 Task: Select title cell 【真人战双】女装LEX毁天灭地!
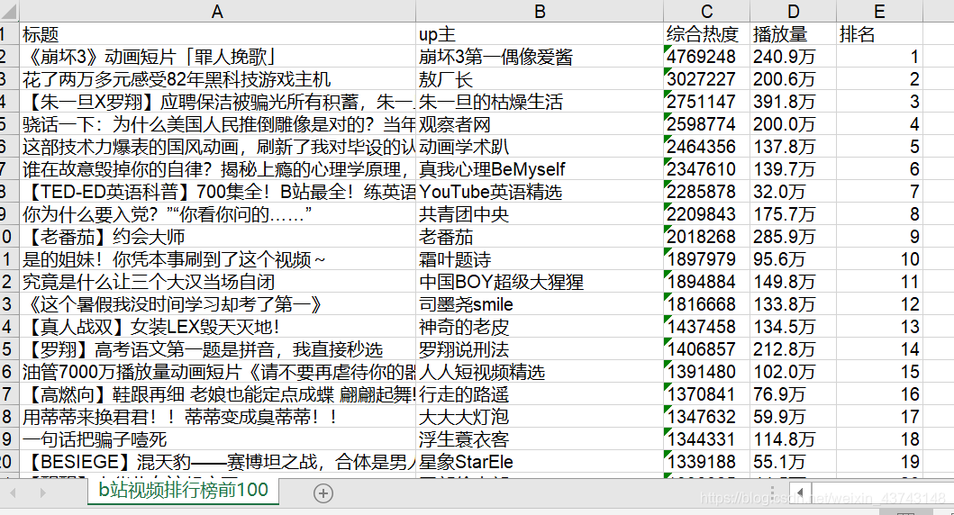(x=217, y=327)
